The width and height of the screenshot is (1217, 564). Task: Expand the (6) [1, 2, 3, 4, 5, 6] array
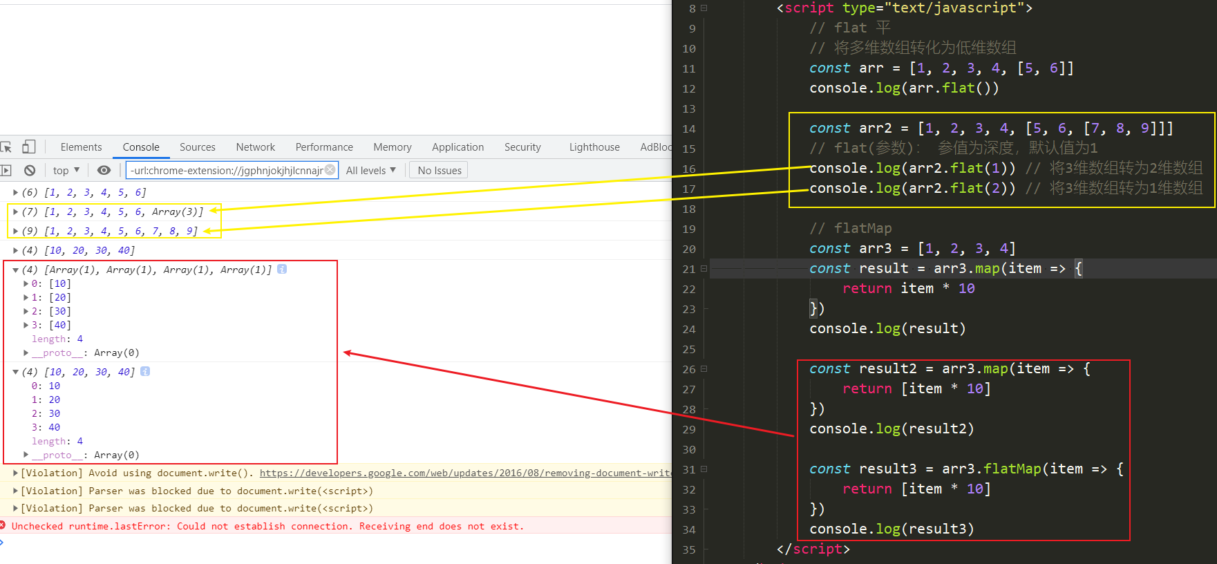tap(15, 192)
